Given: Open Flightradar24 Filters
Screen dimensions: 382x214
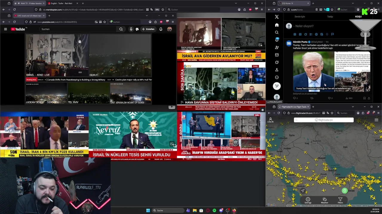Looking at the screenshot, I should (x=340, y=201).
